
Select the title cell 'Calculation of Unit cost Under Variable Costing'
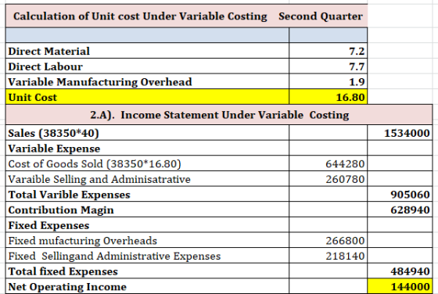coord(140,16)
